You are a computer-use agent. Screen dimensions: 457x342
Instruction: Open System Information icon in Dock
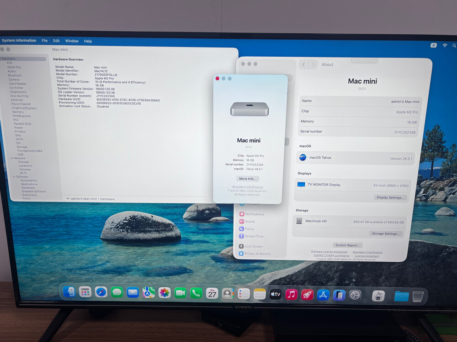tap(378, 296)
